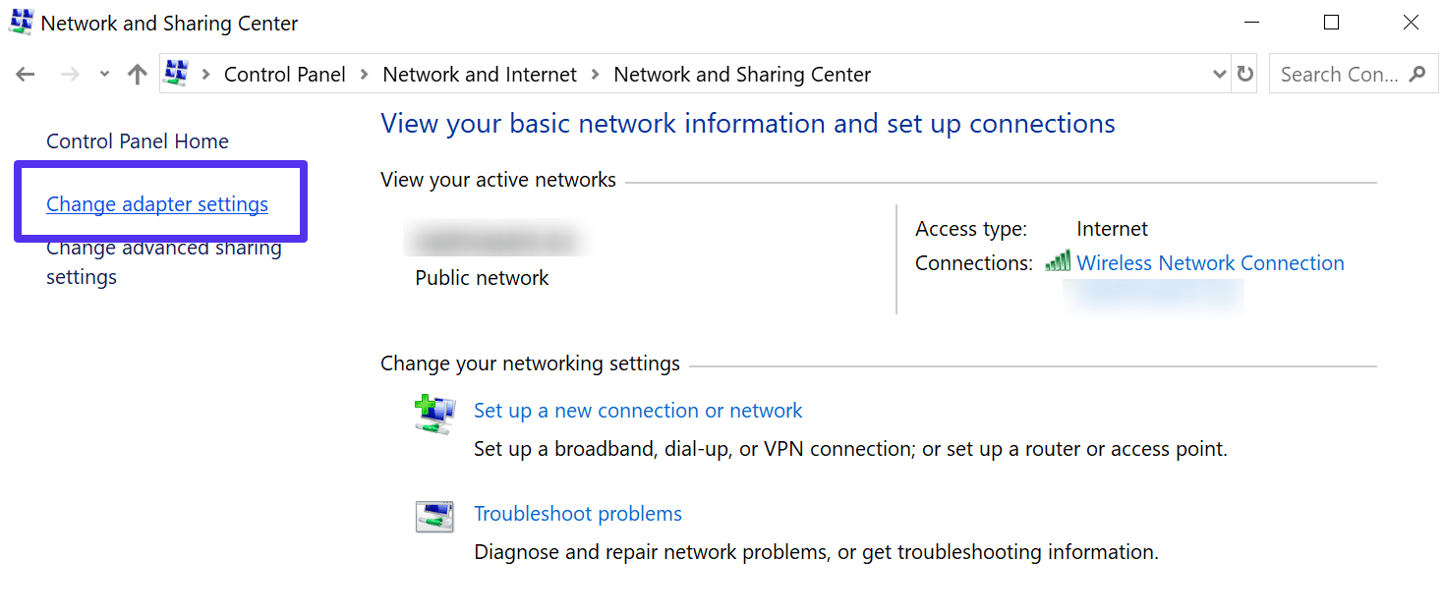Click the Control Panel icon in the address bar

175,74
